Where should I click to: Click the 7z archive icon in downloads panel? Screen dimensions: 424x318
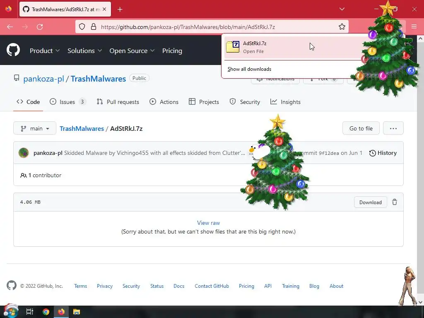pos(233,47)
